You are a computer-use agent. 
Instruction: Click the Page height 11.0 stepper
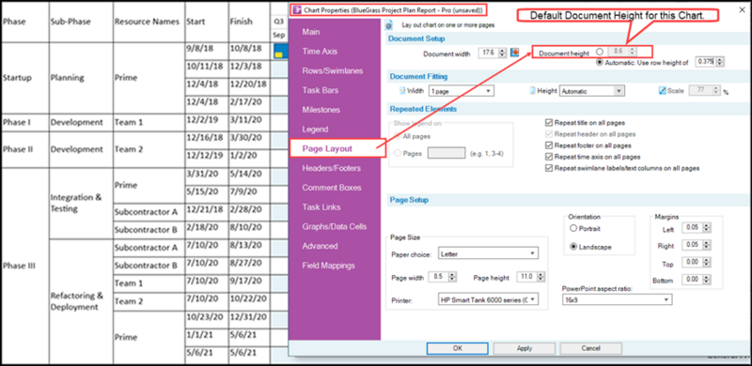[542, 277]
